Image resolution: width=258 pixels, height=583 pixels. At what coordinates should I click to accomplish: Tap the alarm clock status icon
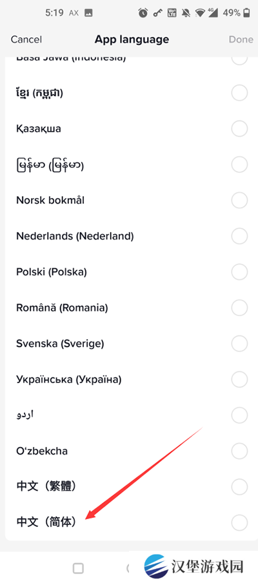143,13
